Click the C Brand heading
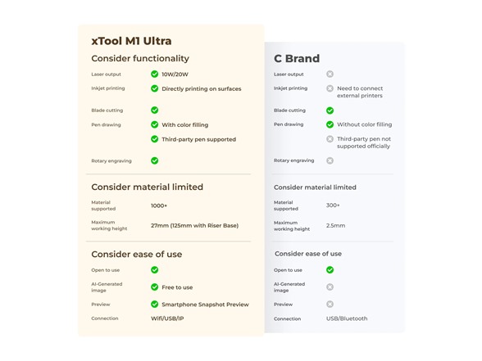 pyautogui.click(x=297, y=58)
